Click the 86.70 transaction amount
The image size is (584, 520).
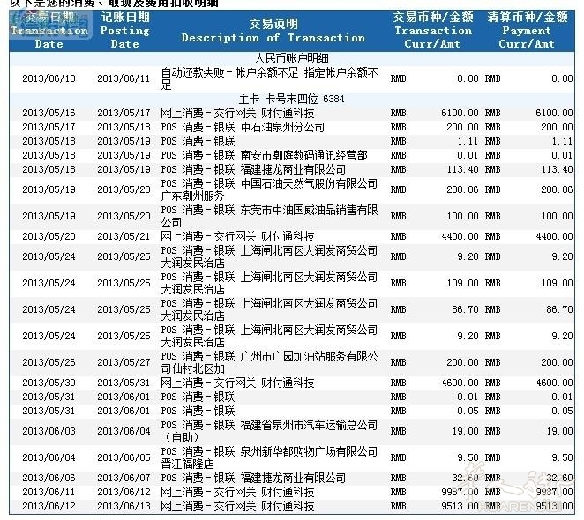[465, 309]
